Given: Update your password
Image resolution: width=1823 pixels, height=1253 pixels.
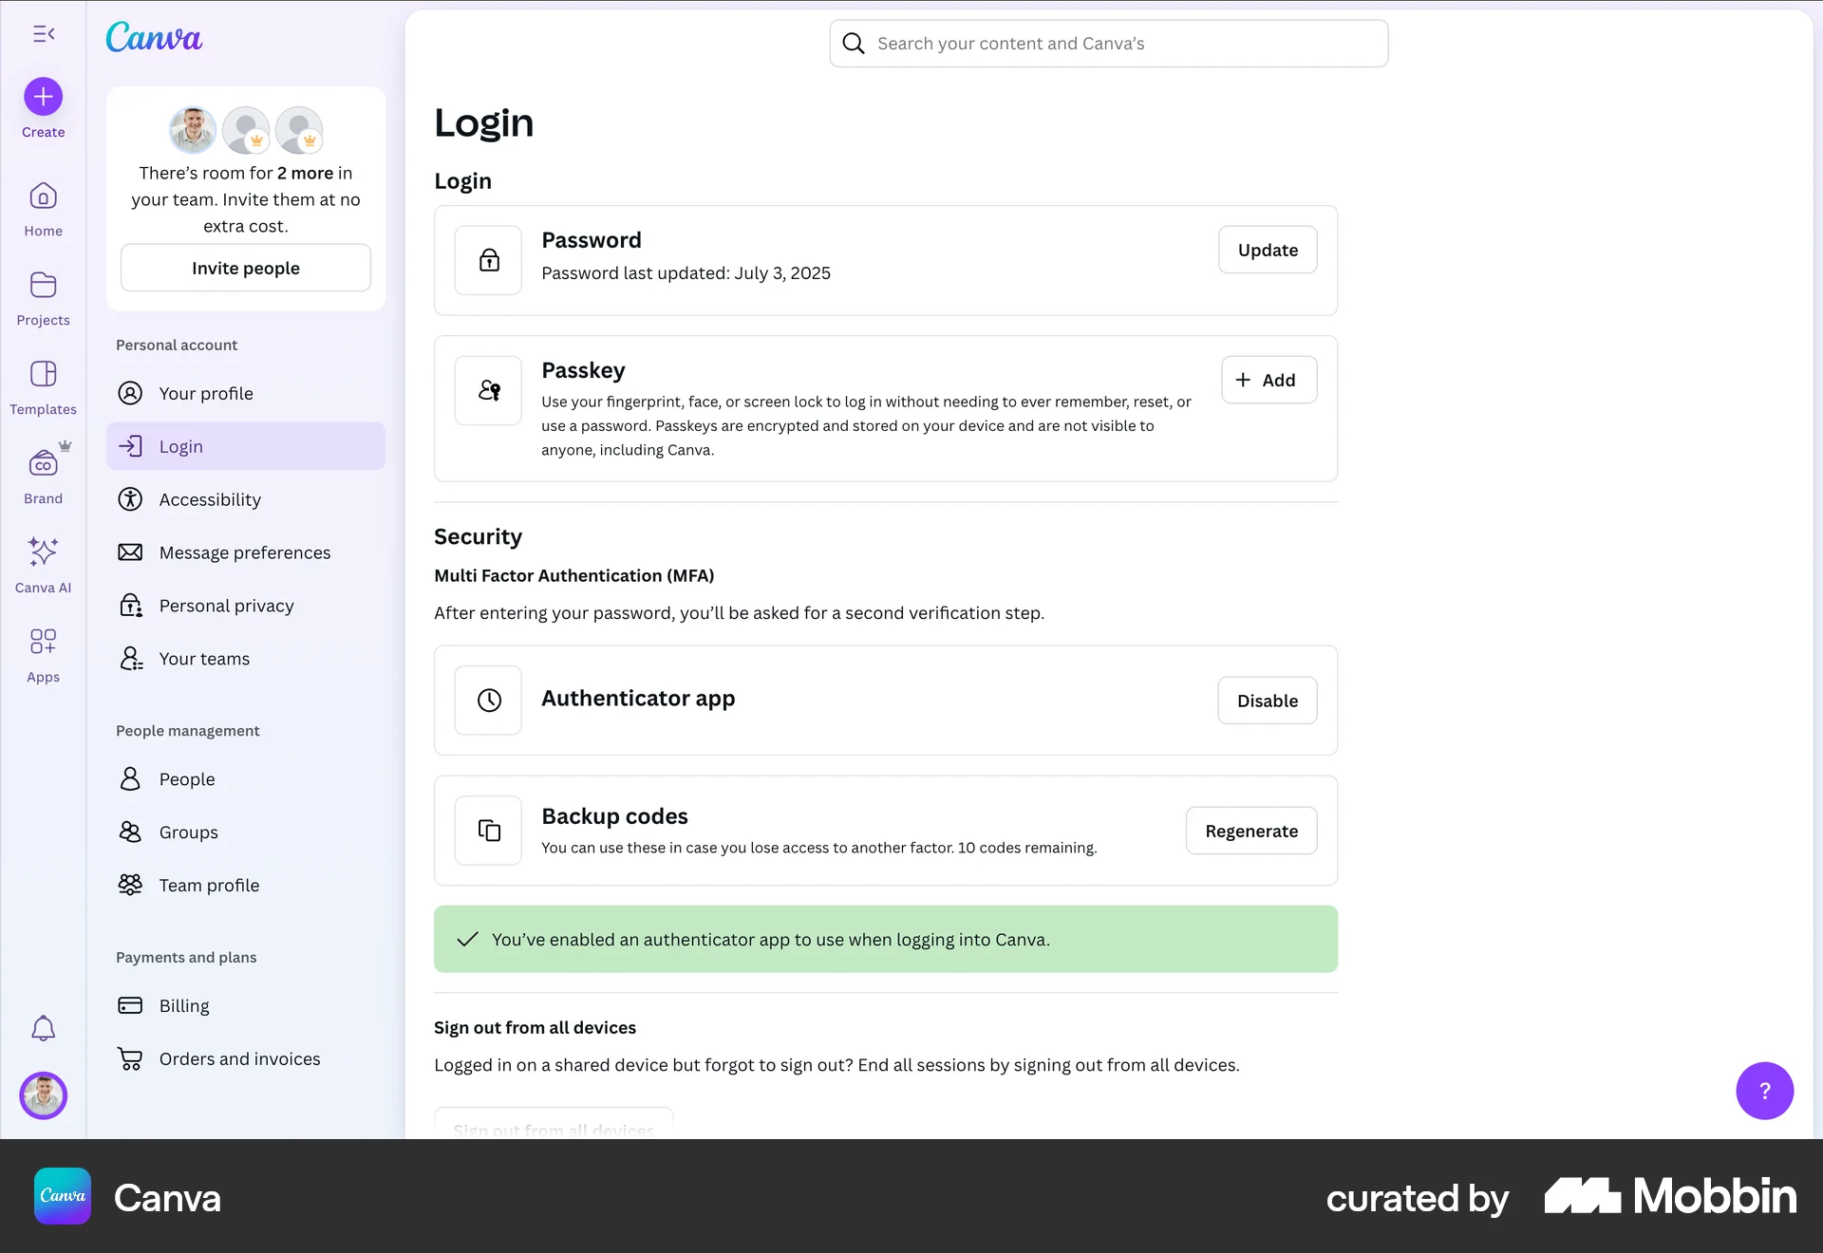Looking at the screenshot, I should (x=1267, y=250).
